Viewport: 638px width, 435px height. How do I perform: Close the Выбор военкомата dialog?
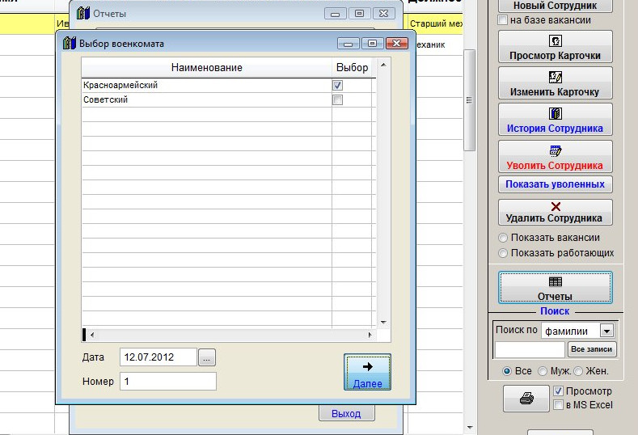397,43
